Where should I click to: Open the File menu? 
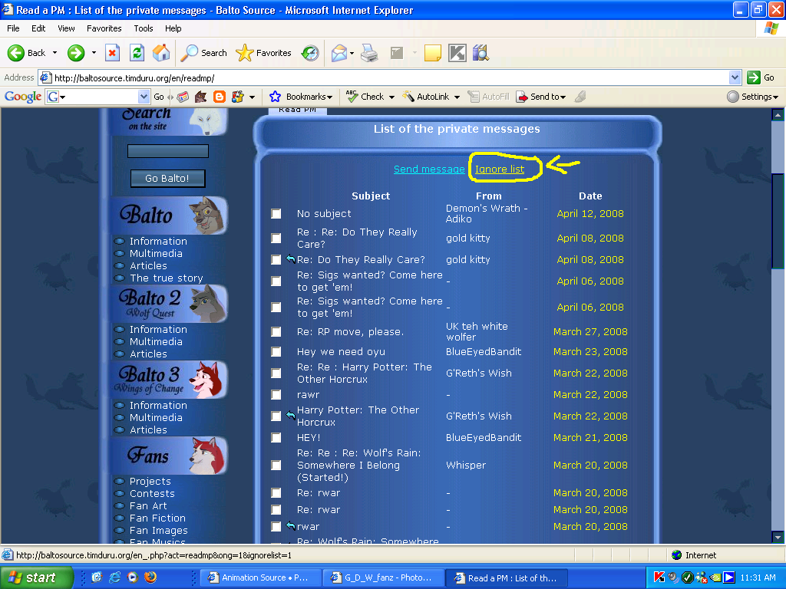pos(14,28)
